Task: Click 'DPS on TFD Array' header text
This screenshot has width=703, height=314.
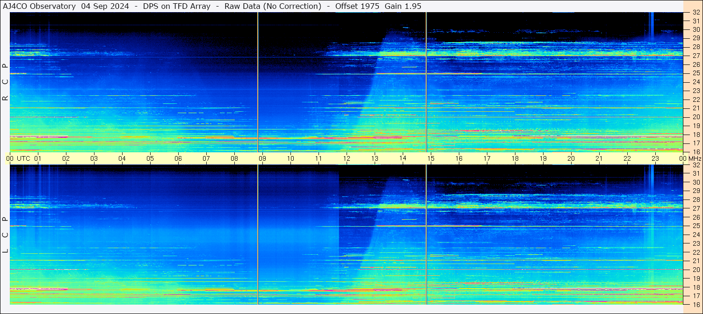Action: [177, 6]
